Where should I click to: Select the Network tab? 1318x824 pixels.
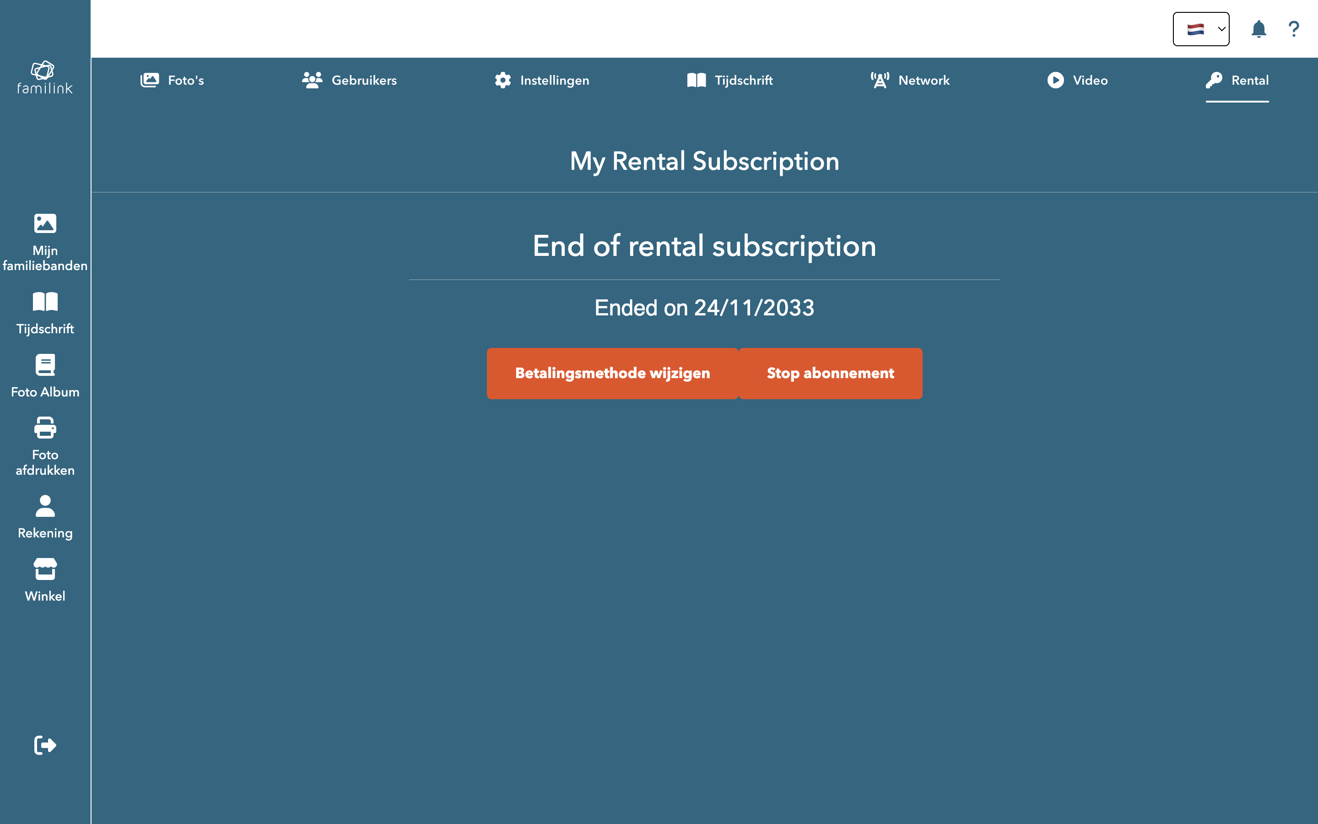(909, 80)
